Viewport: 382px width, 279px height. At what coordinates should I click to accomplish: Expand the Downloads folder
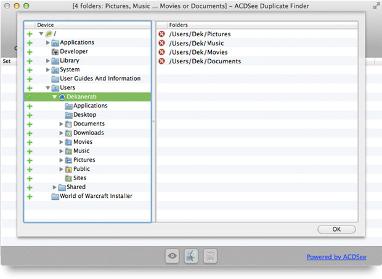click(61, 133)
